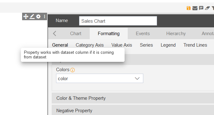The width and height of the screenshot is (214, 115).
Task: Open the Trend Lines sub-tab
Action: pyautogui.click(x=195, y=45)
